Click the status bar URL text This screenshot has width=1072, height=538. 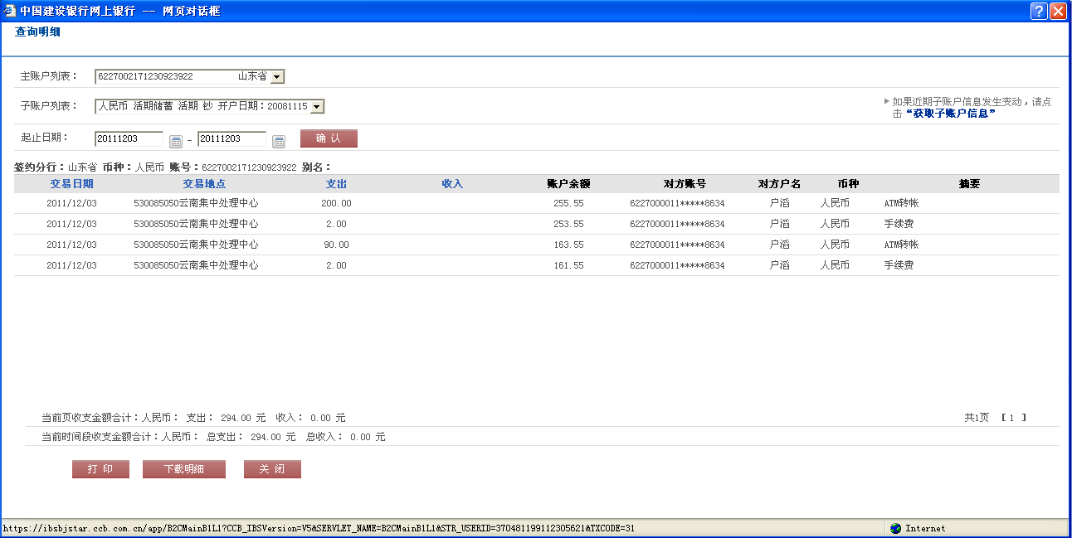click(319, 528)
